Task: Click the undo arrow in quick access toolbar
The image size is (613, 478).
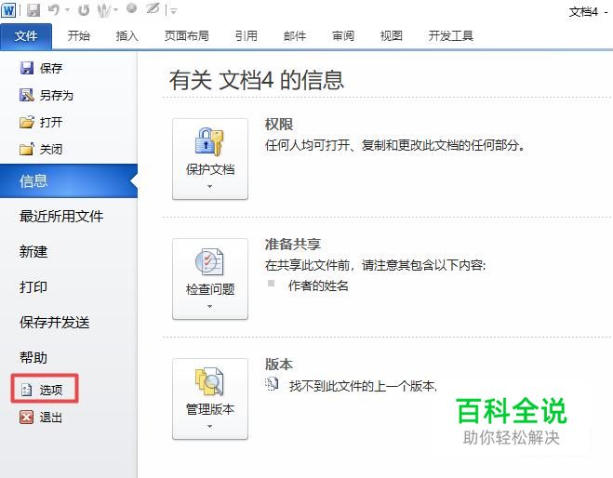Action: pos(54,10)
